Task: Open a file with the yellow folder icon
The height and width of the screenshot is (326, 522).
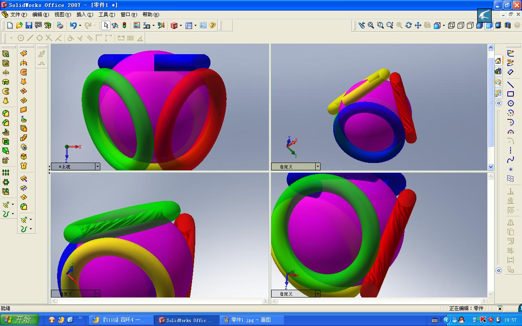Action: click(x=19, y=25)
